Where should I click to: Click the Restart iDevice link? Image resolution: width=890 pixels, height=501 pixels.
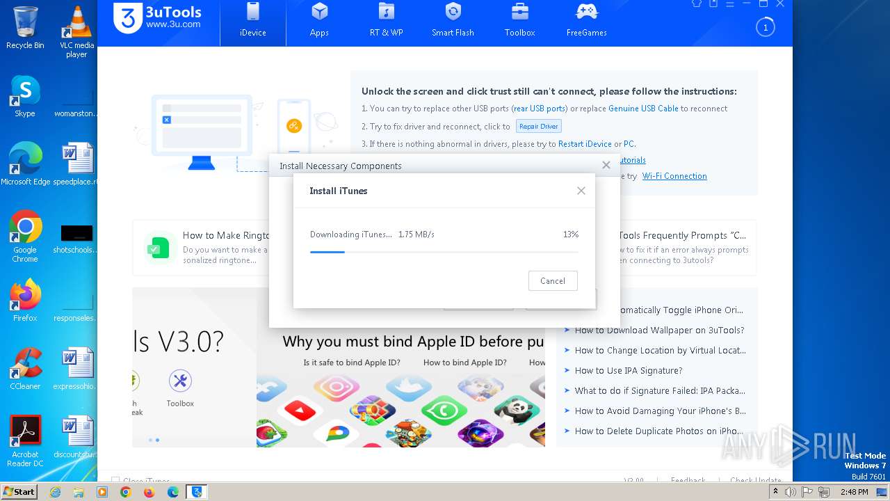[x=585, y=144]
